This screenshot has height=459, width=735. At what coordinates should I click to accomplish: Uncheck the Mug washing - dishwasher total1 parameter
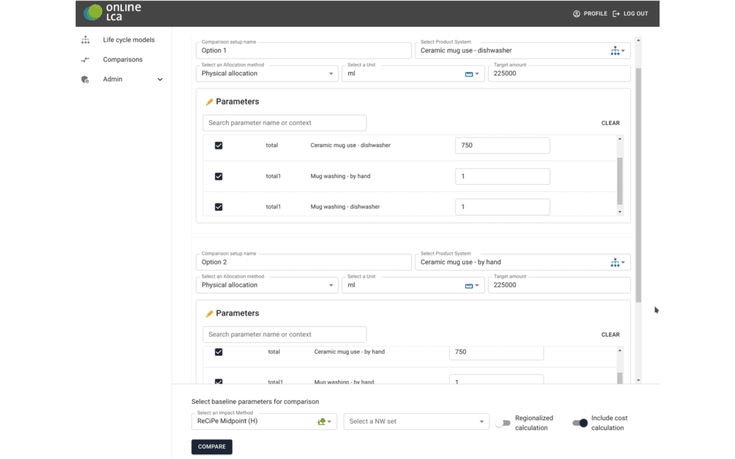[x=218, y=207]
